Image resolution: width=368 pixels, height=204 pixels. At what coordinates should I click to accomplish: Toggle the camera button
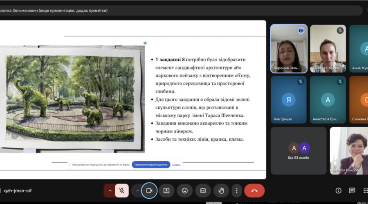coord(149,191)
